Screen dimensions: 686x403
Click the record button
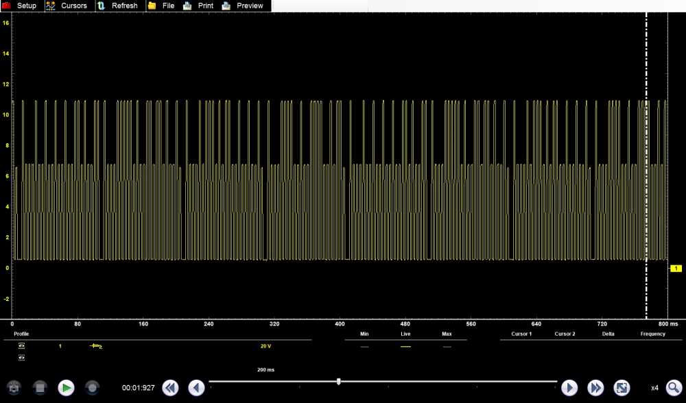[x=92, y=388]
